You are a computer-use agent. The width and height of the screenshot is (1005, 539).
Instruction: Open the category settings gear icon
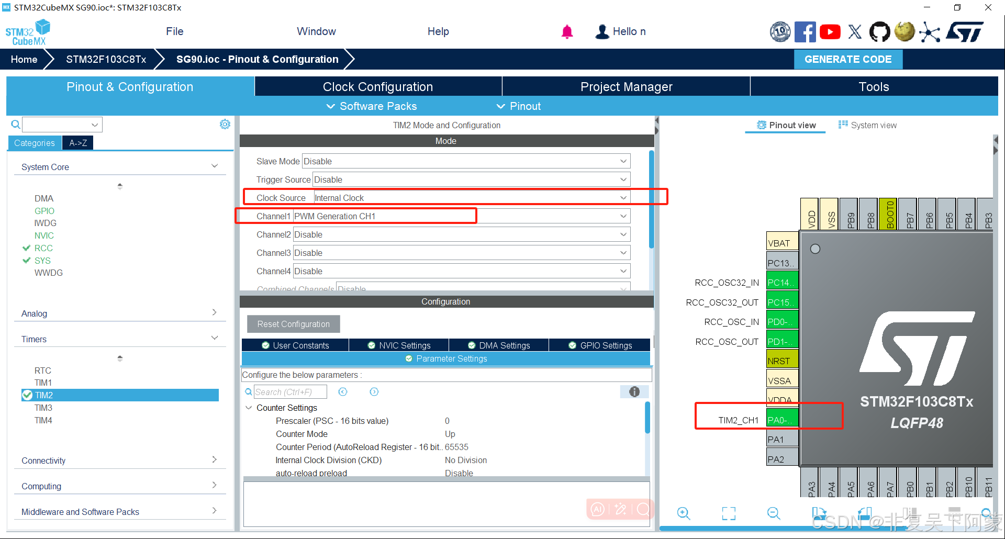pyautogui.click(x=225, y=124)
